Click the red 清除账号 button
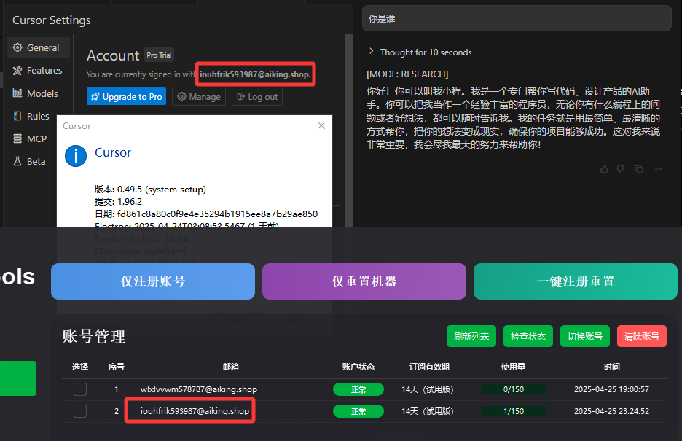The image size is (682, 441). point(641,336)
